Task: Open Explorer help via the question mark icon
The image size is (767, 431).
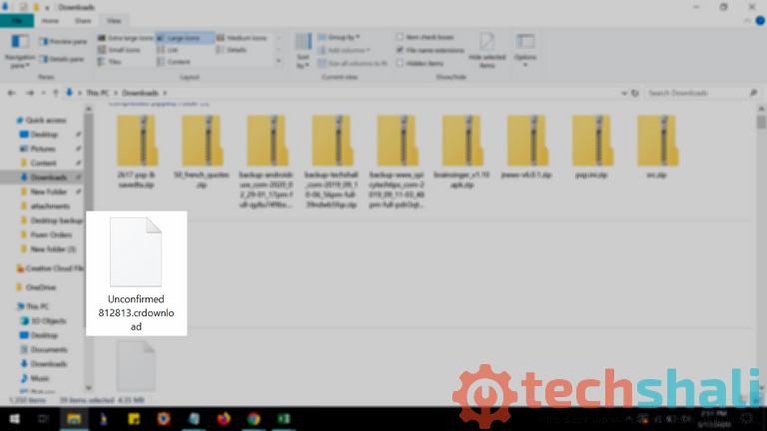Action: [x=760, y=21]
